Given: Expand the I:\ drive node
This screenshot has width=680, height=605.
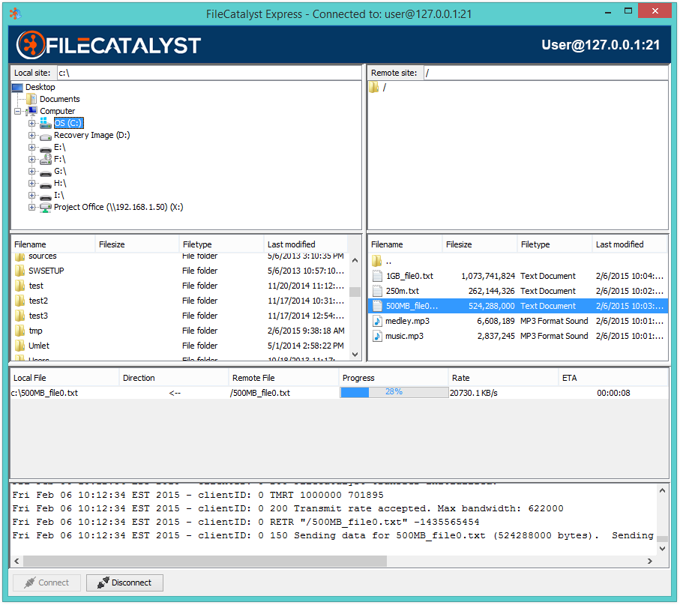Looking at the screenshot, I should point(31,196).
